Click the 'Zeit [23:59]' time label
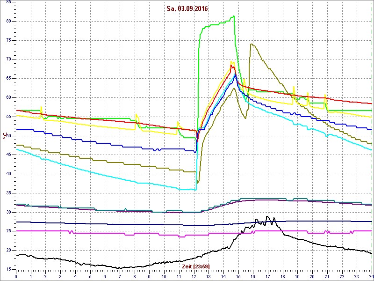Screen dimensions: 374x281 (196, 266)
